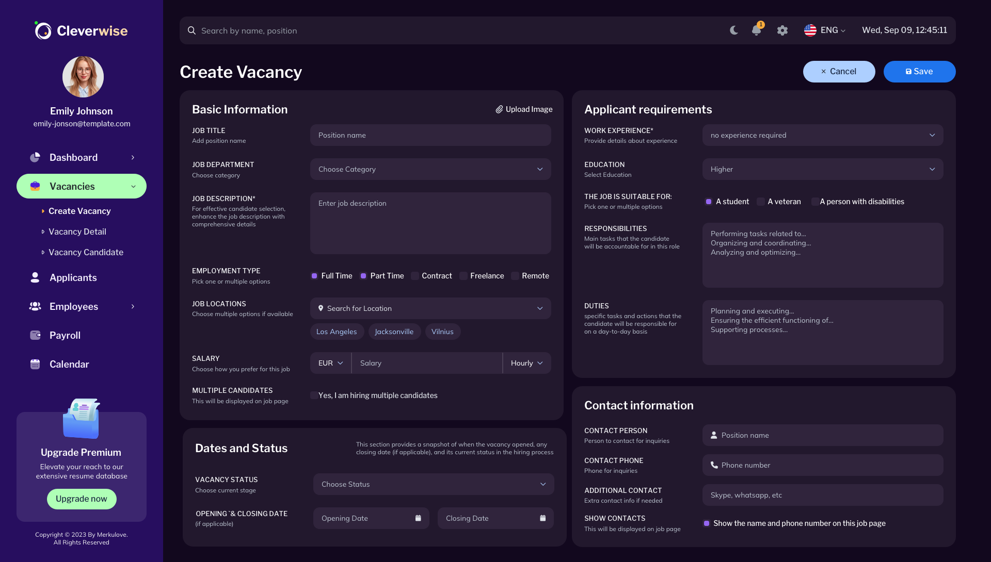Open the EUR currency selector
Viewport: 991px width, 562px height.
pos(330,363)
